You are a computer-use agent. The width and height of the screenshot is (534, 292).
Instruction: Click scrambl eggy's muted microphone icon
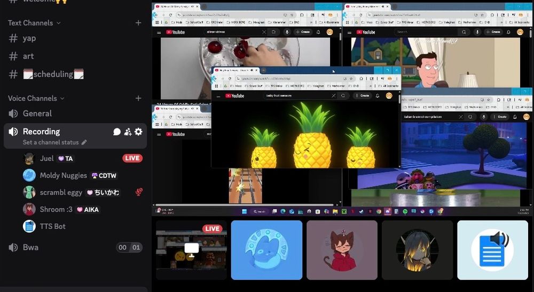click(139, 192)
